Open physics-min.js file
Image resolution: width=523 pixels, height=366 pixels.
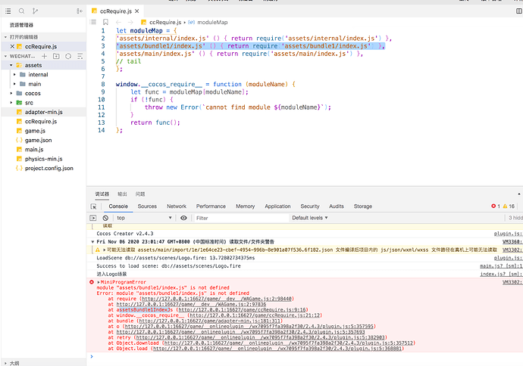click(x=43, y=159)
